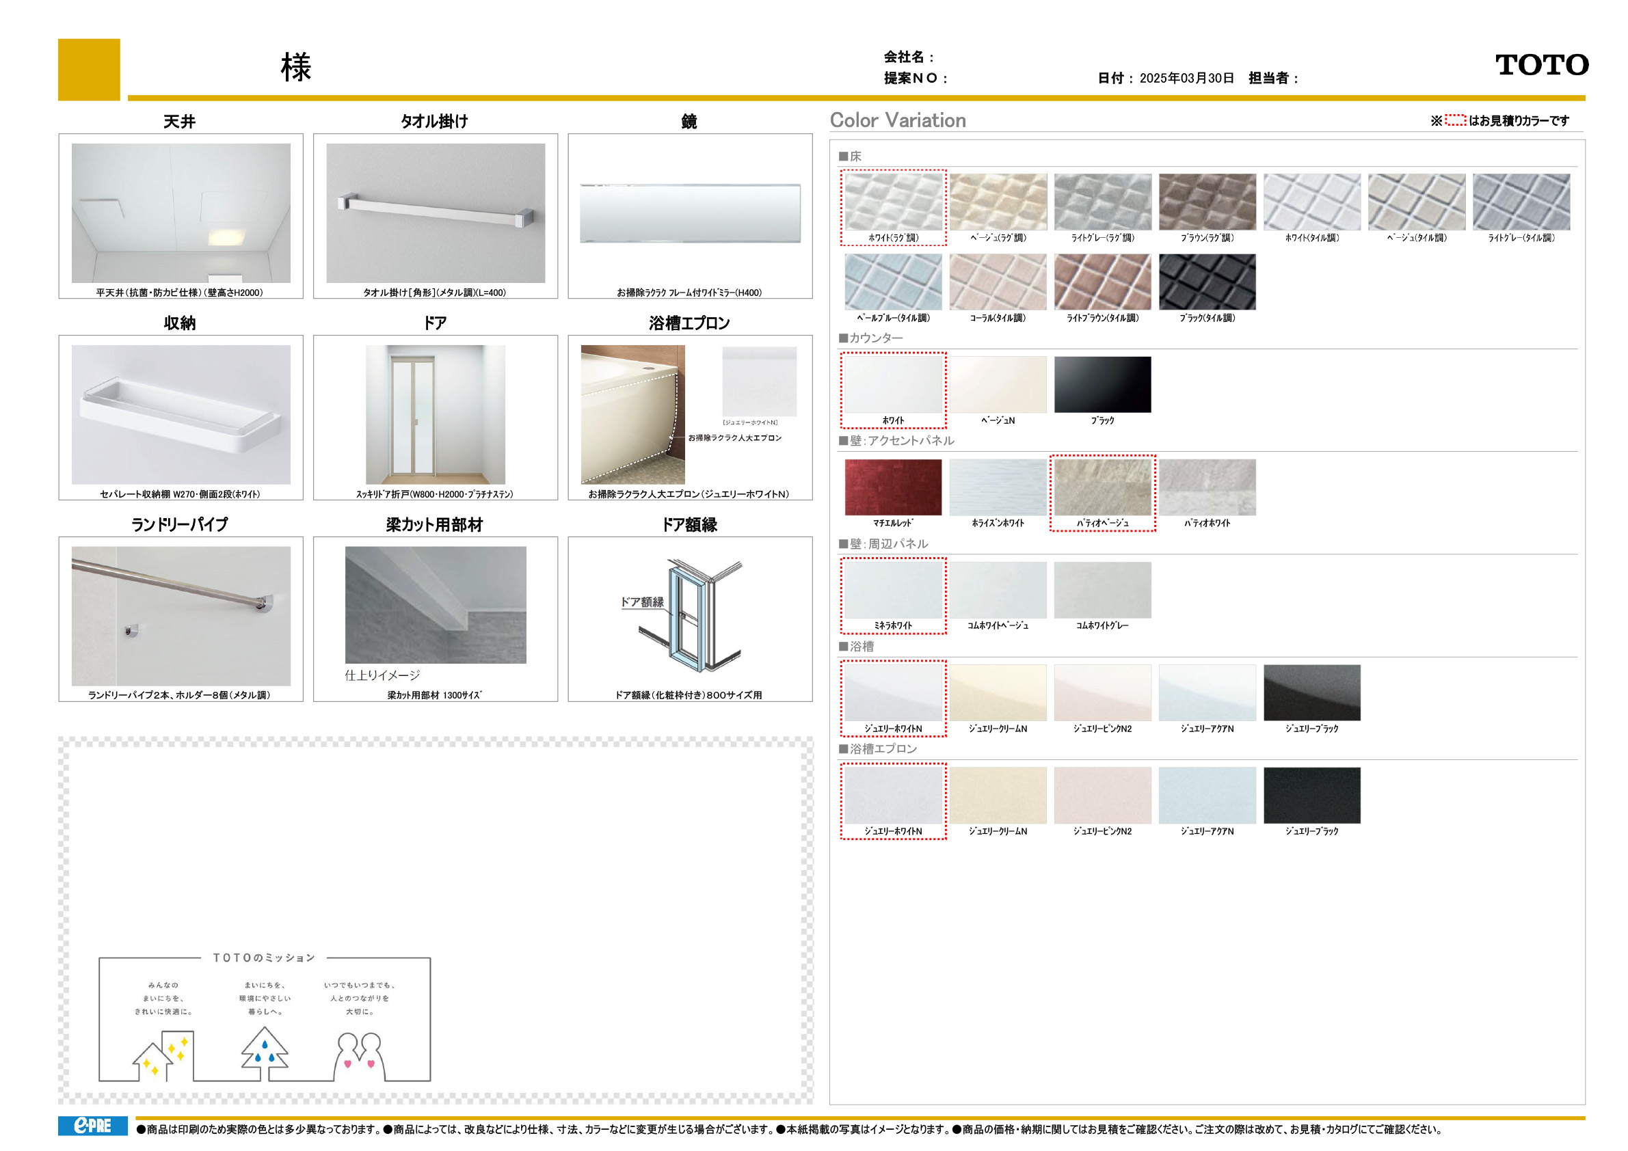The height and width of the screenshot is (1151, 1628).
Task: Select floor swatch コーラル(タイル調)
Action: [x=998, y=282]
